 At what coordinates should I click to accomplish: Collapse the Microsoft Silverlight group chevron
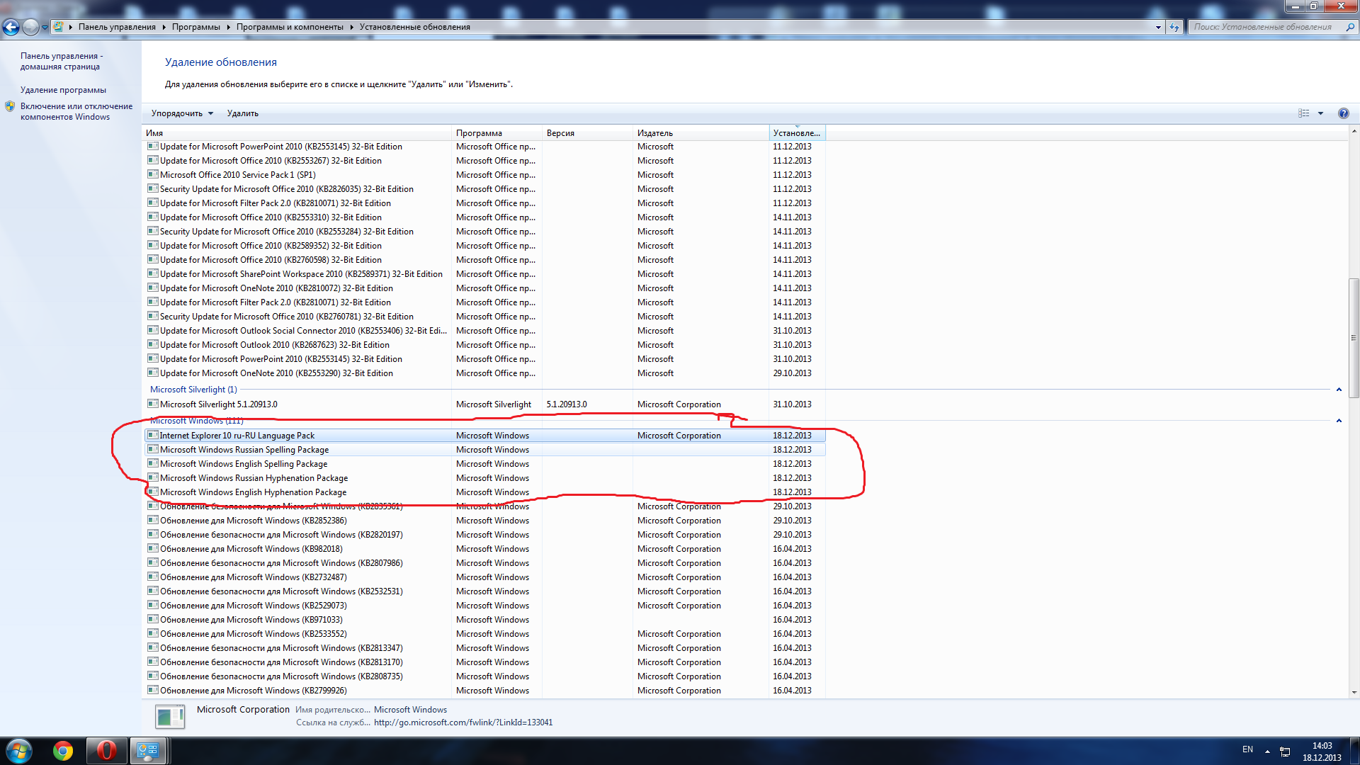click(1339, 390)
